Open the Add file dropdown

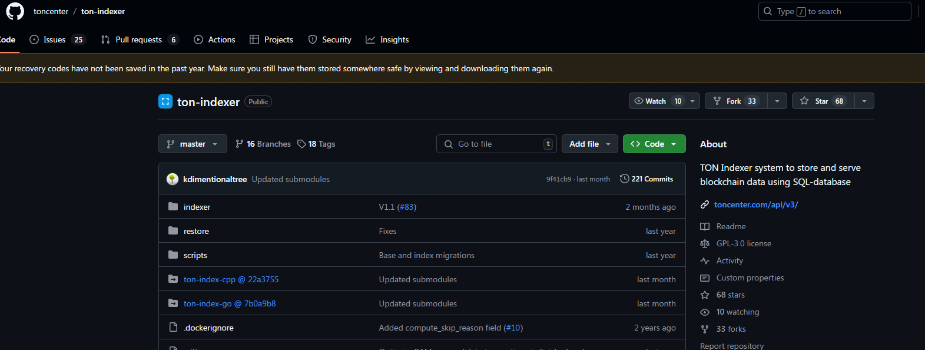click(589, 144)
